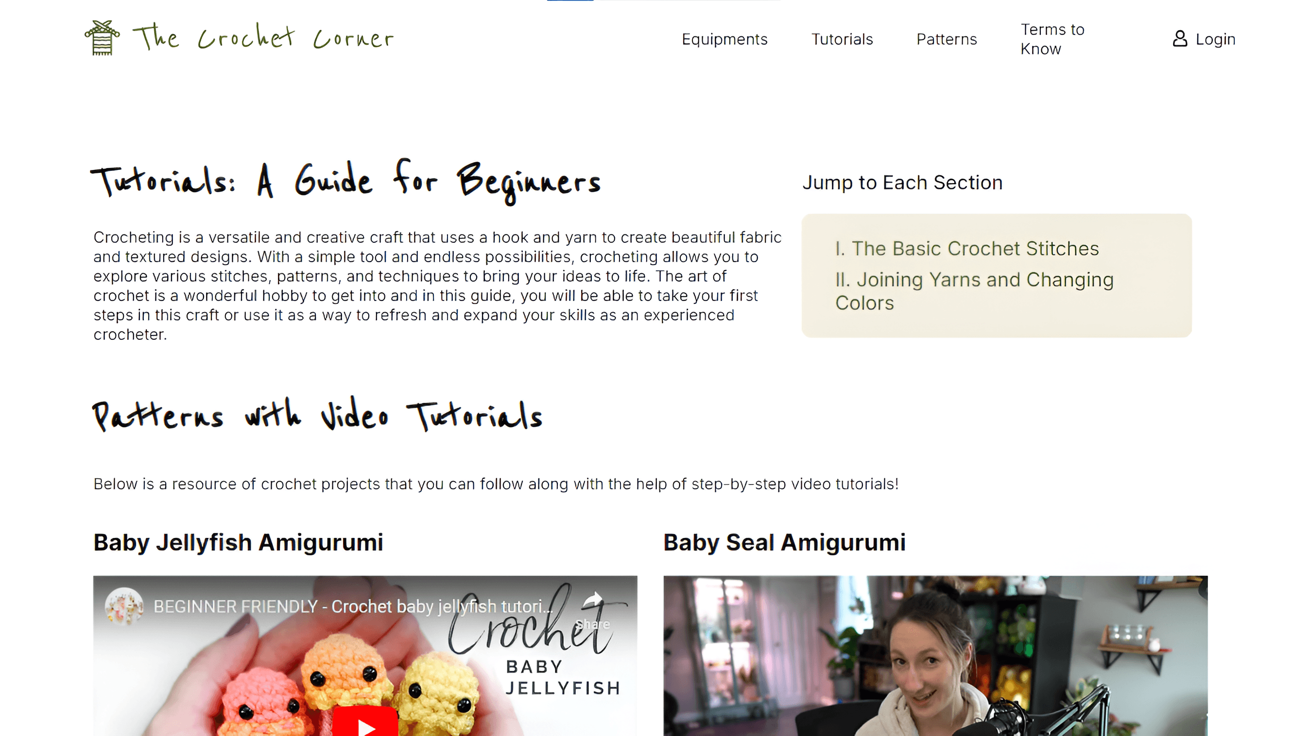Jump to Joining Yarns and Changing Colors

coord(974,291)
